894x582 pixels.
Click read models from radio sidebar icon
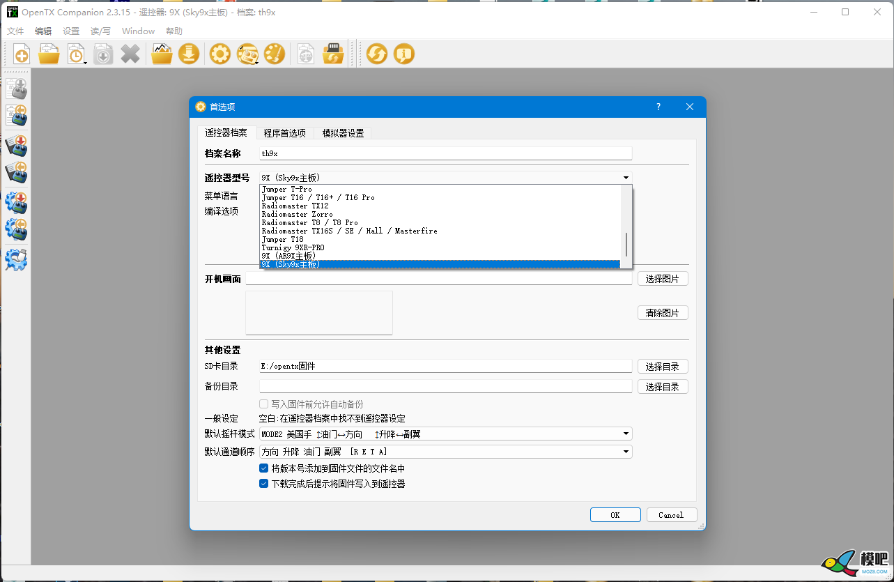16,116
